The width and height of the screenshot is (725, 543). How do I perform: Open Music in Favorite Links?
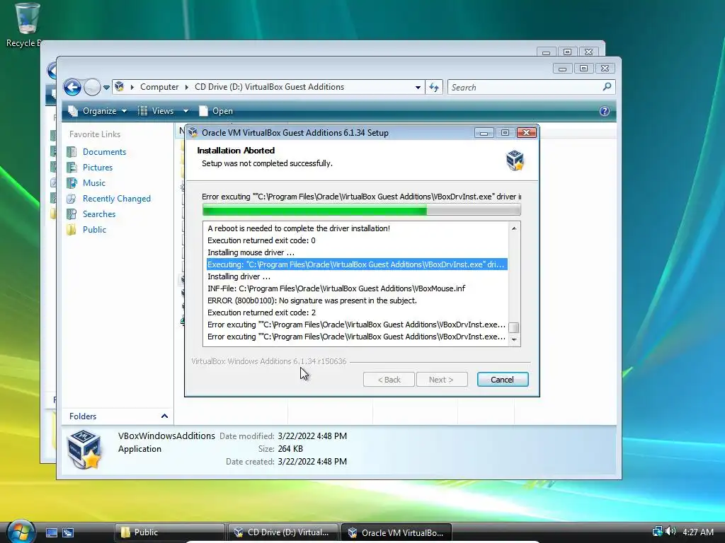click(x=94, y=183)
